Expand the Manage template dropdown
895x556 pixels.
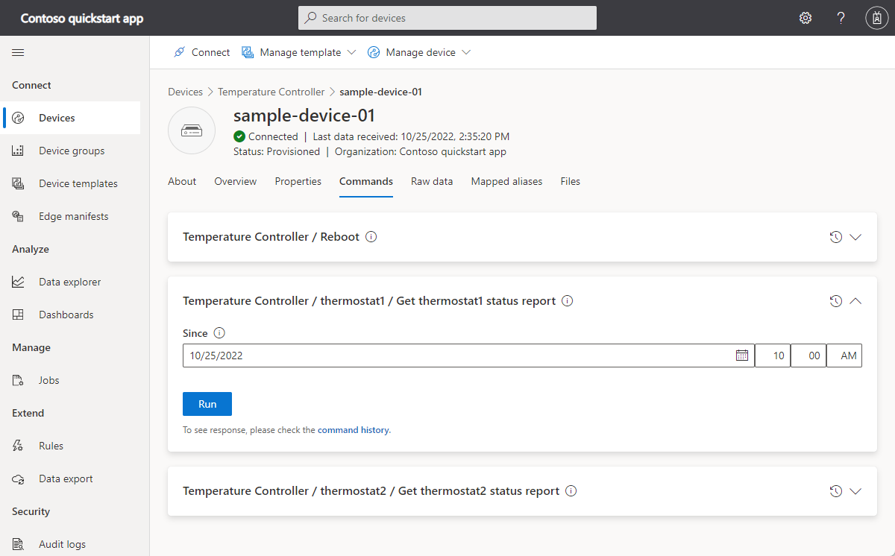[x=352, y=53]
